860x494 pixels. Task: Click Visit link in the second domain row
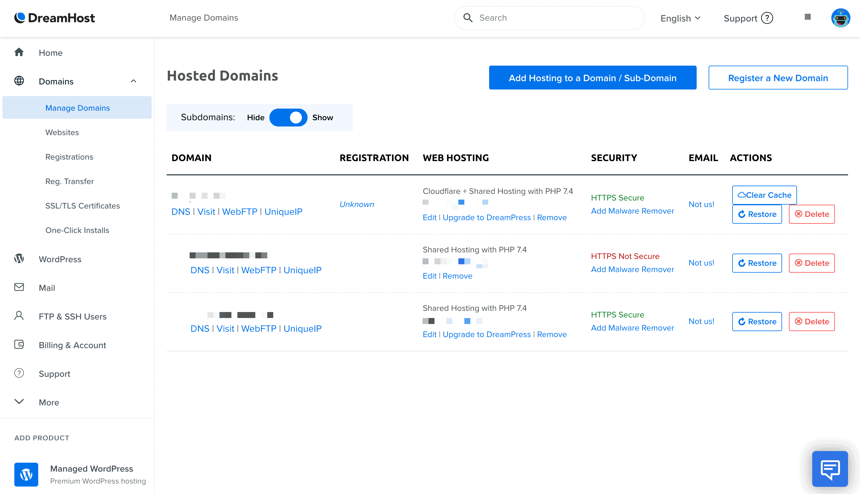[x=225, y=270]
